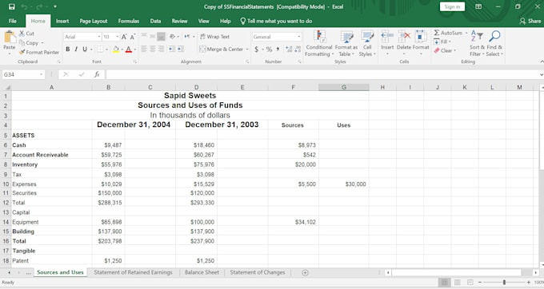The width and height of the screenshot is (544, 289).
Task: Click Tell me what you want to do
Action: (x=276, y=21)
